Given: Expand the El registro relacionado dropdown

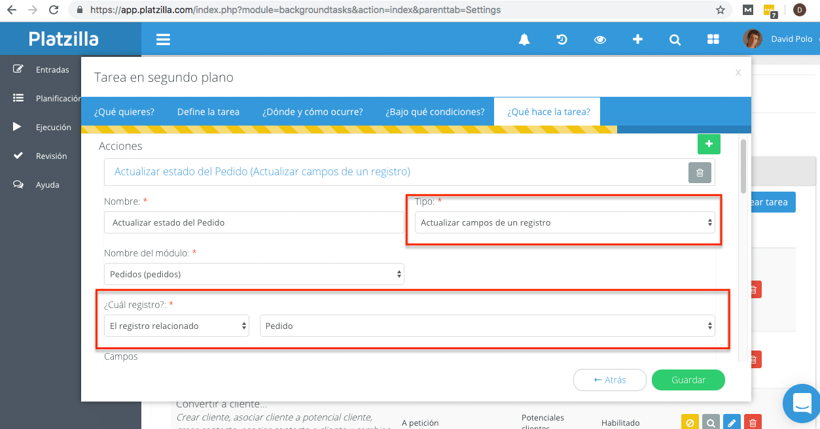Looking at the screenshot, I should 176,326.
